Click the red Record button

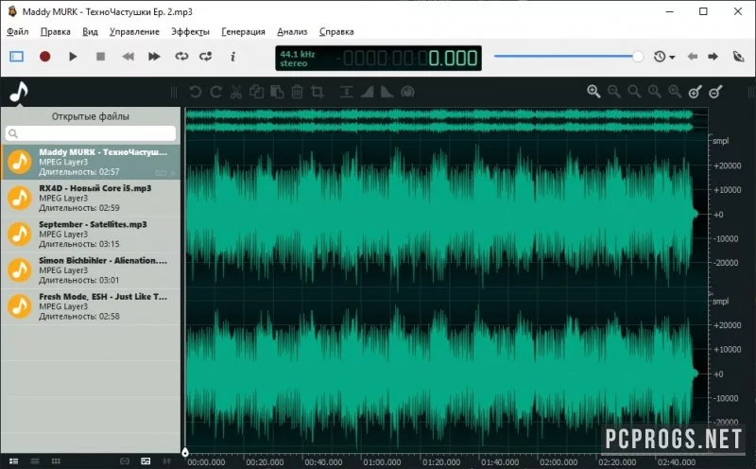(44, 57)
